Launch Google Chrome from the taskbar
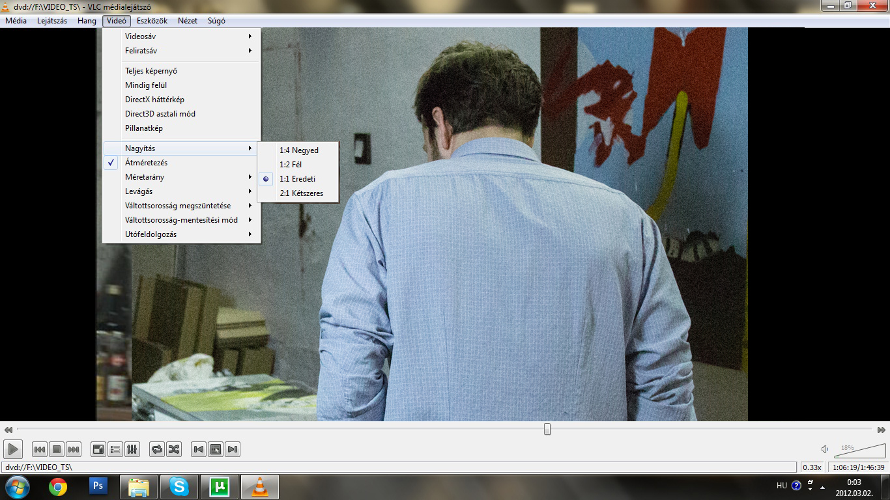890x500 pixels. pyautogui.click(x=58, y=487)
